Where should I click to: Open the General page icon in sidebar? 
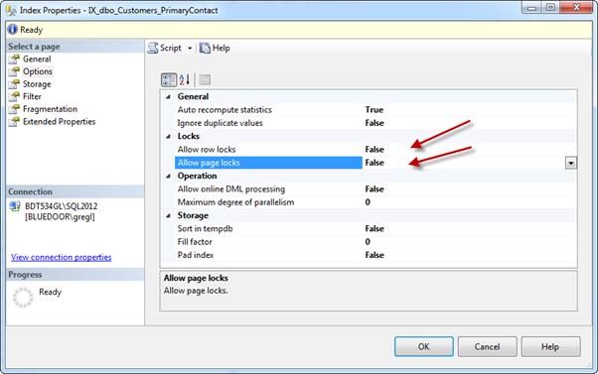point(14,60)
